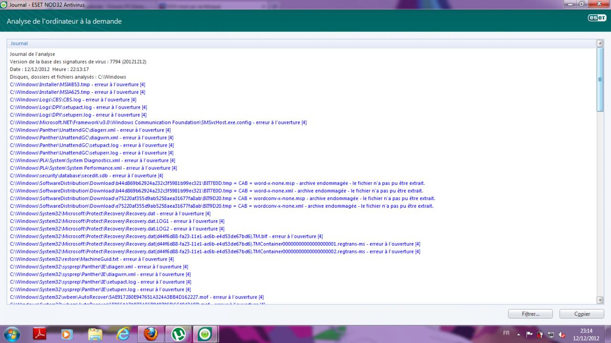Select the restore\MachineGuid.txt error line

click(92, 259)
